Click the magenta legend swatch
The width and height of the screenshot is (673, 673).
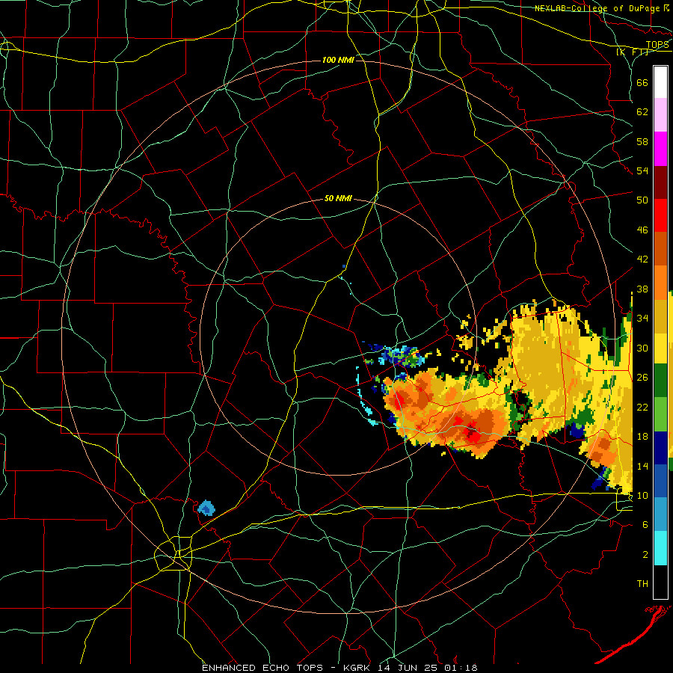point(660,149)
